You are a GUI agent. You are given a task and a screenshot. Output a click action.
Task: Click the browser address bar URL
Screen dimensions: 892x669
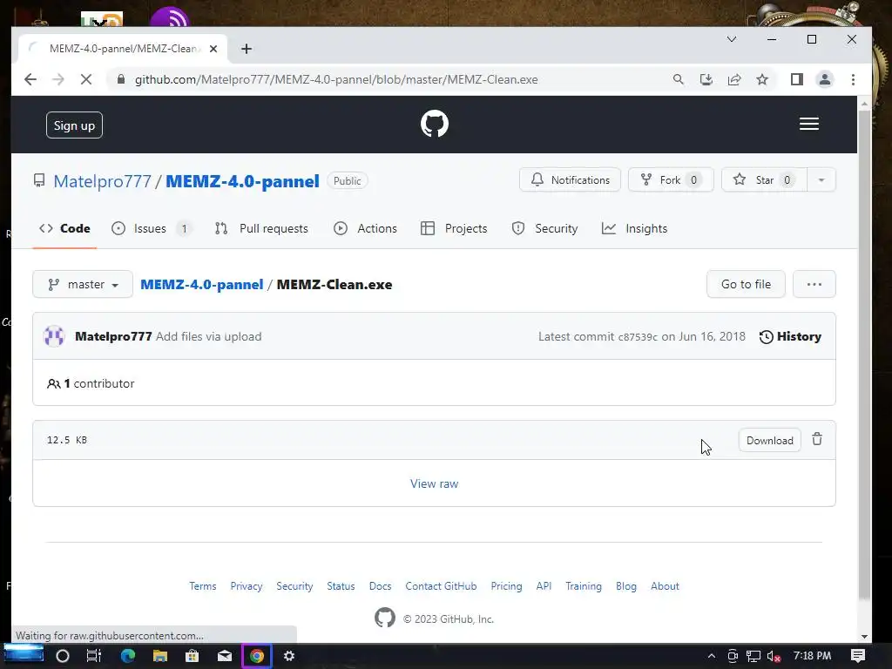tap(336, 79)
